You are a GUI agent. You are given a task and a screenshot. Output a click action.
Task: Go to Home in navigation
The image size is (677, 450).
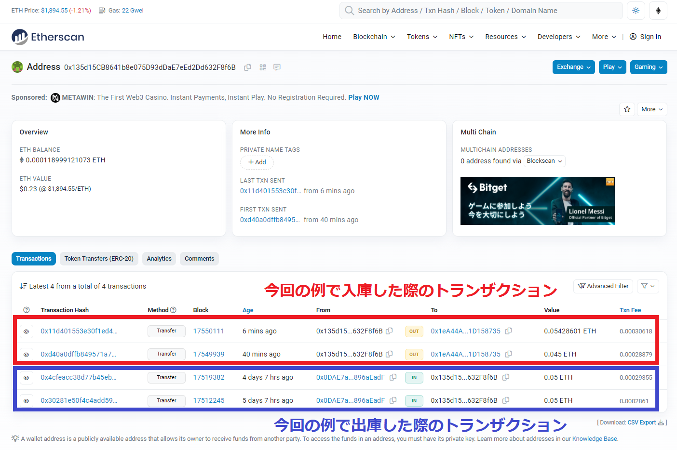[x=332, y=37]
